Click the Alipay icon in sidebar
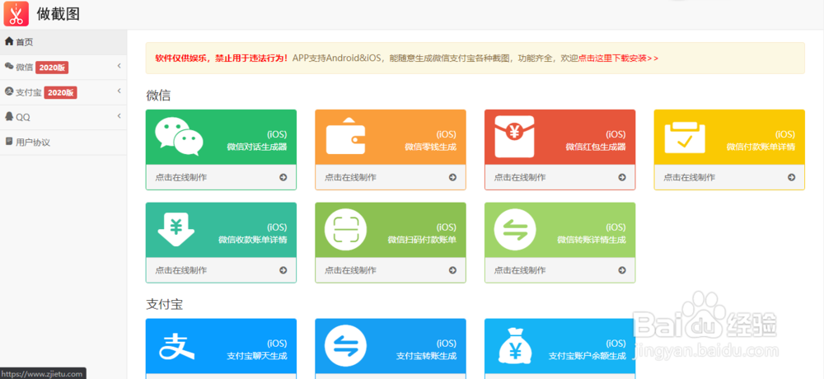This screenshot has width=824, height=379. click(9, 91)
